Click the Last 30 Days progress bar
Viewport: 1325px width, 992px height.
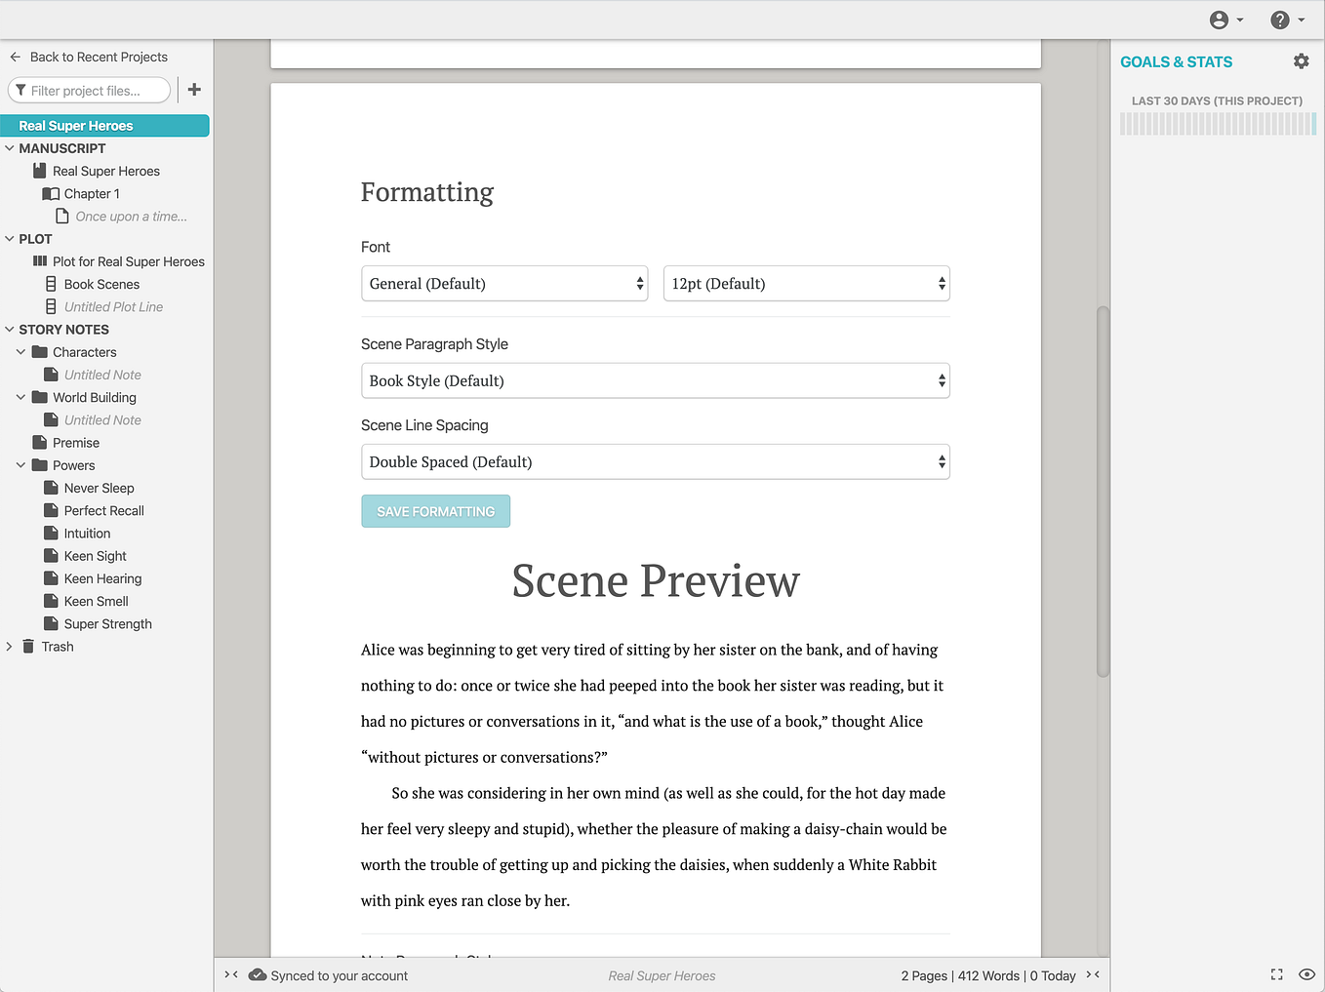click(x=1217, y=124)
